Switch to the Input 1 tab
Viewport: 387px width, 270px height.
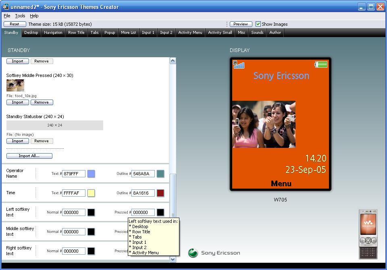148,33
